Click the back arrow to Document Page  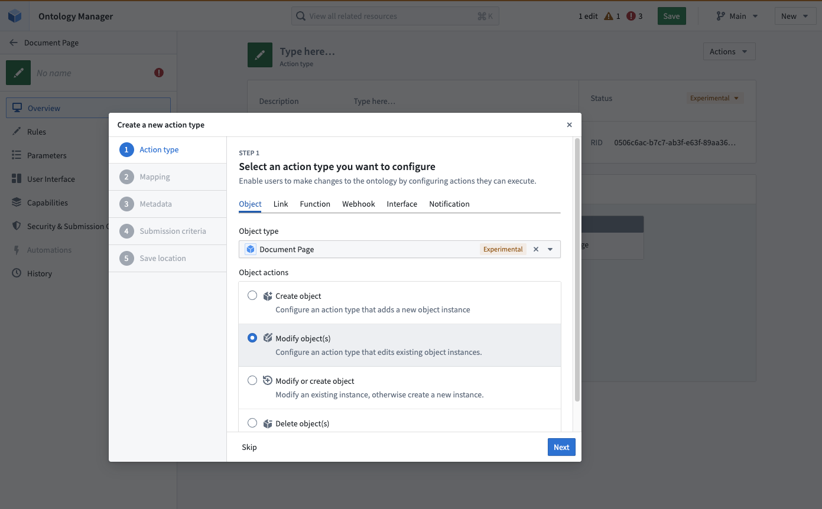pos(12,42)
